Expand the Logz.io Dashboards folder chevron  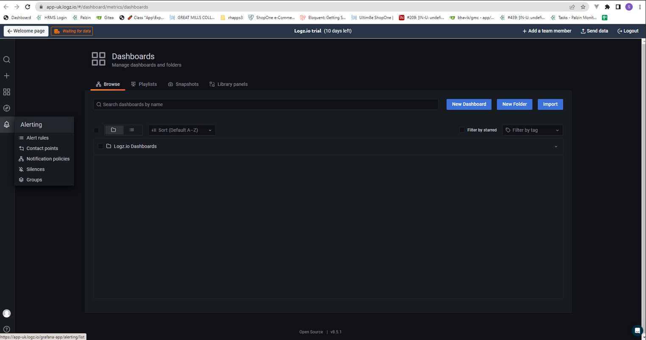click(x=556, y=147)
